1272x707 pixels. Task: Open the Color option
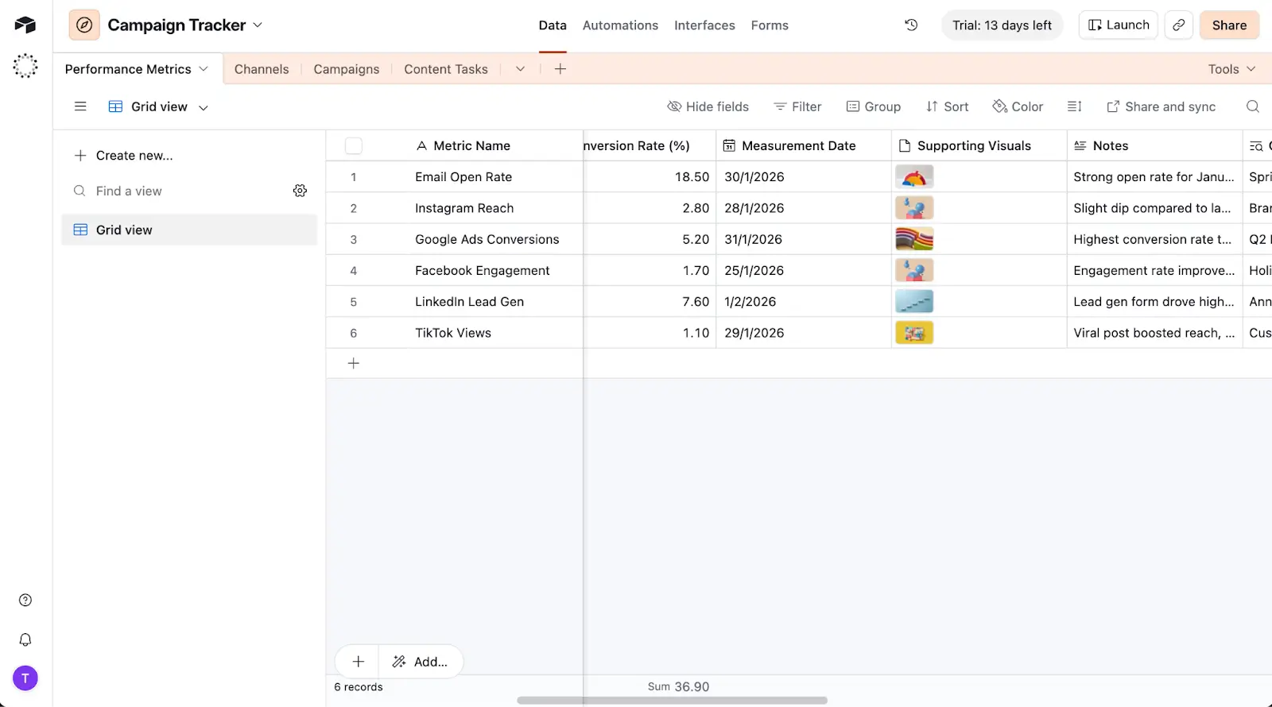click(1018, 106)
